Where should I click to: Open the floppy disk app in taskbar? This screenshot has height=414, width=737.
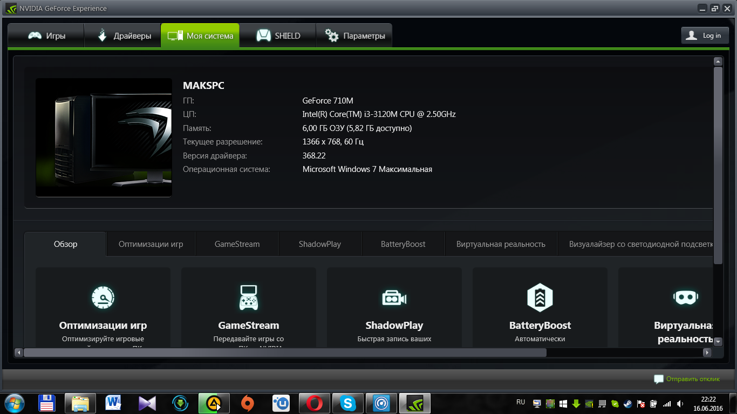pyautogui.click(x=47, y=403)
